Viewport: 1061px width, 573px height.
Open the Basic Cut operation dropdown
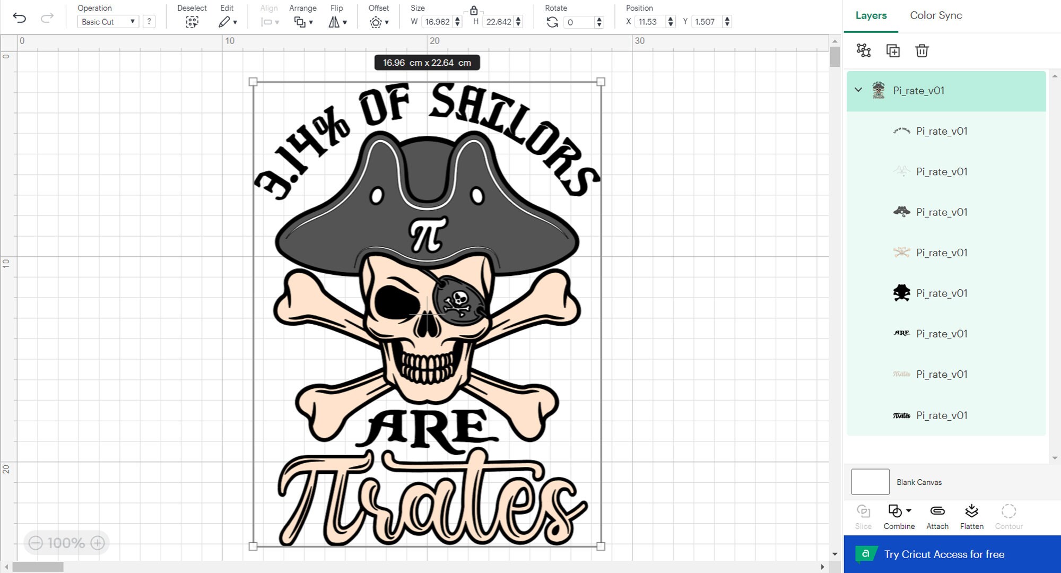tap(108, 22)
